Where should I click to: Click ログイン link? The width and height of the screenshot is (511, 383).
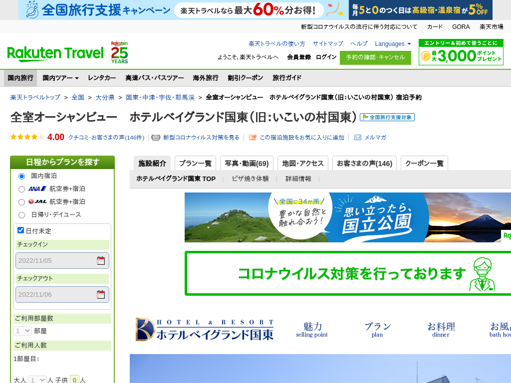[x=326, y=57]
